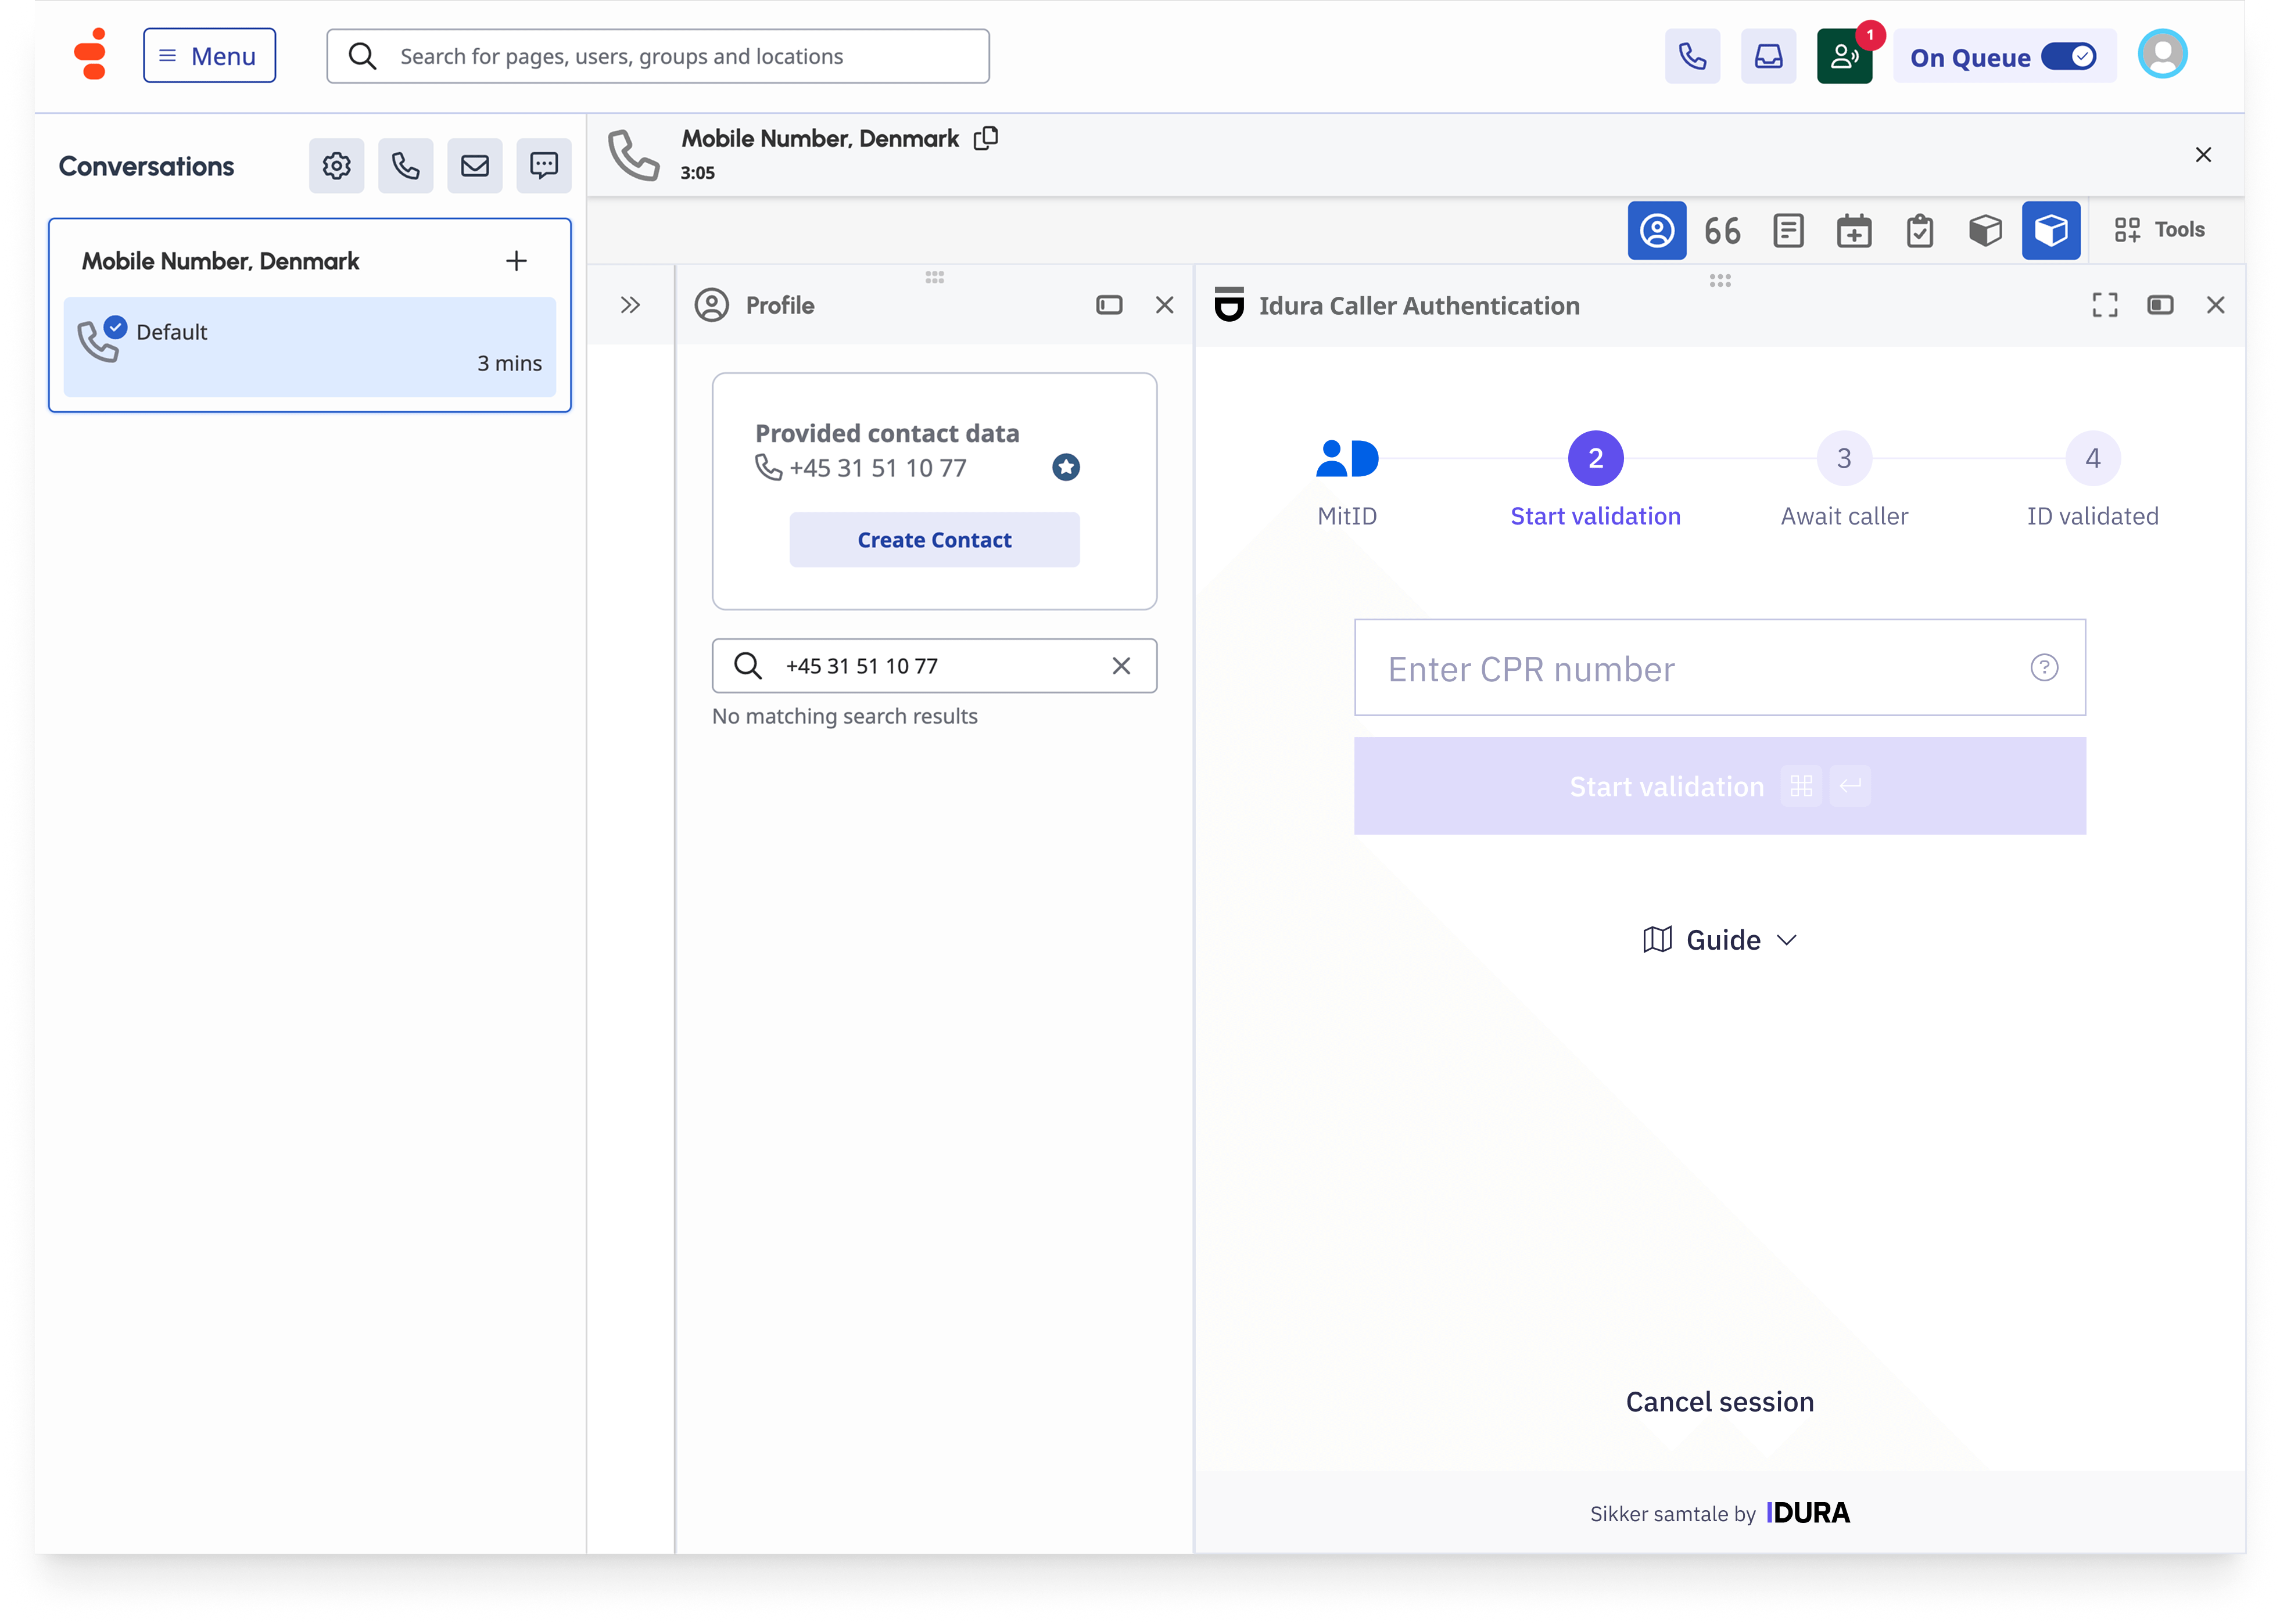Click the Profile panel drag handle
Viewport: 2280px width, 1624px height.
pyautogui.click(x=934, y=277)
